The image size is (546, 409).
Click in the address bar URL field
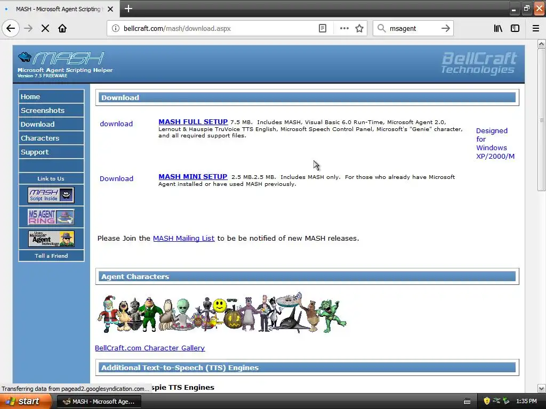218,28
